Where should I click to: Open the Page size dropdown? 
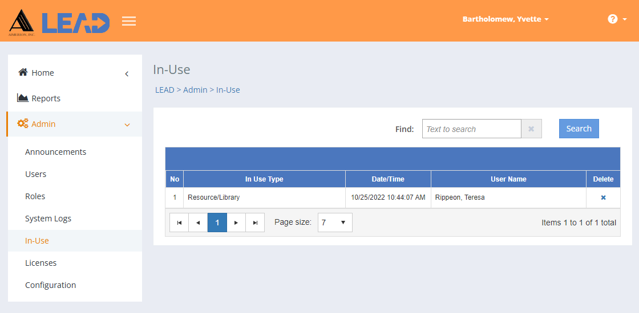pos(334,223)
